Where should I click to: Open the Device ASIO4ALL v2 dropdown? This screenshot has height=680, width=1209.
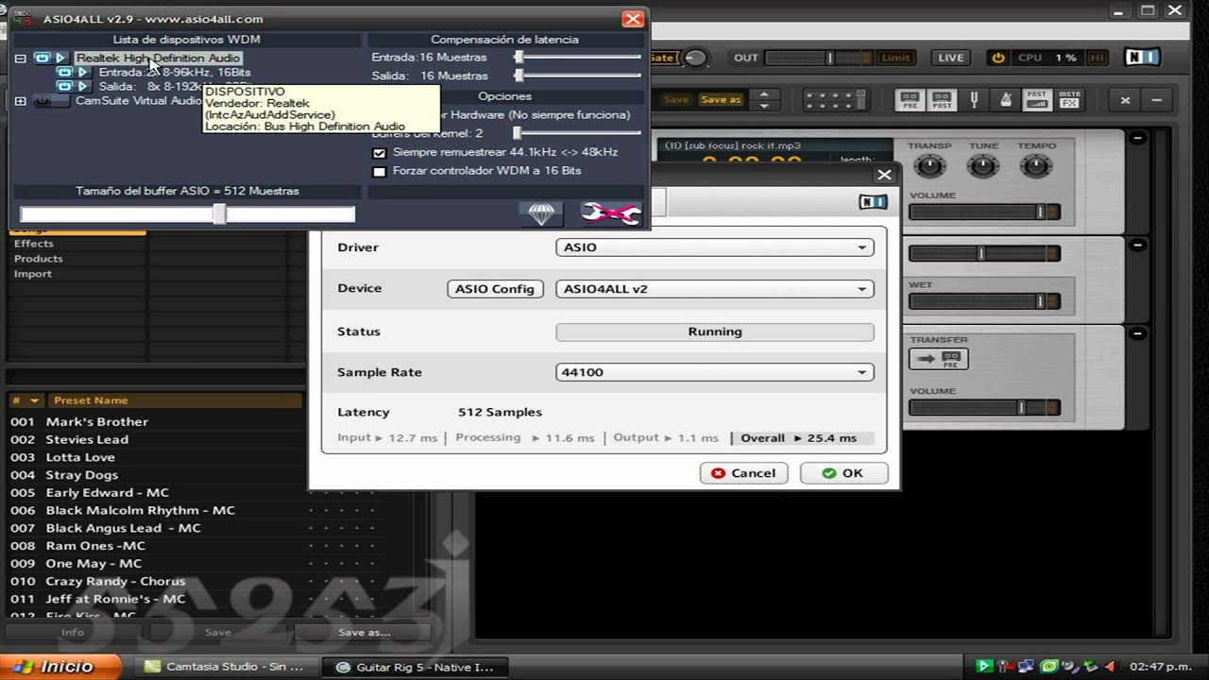[715, 289]
